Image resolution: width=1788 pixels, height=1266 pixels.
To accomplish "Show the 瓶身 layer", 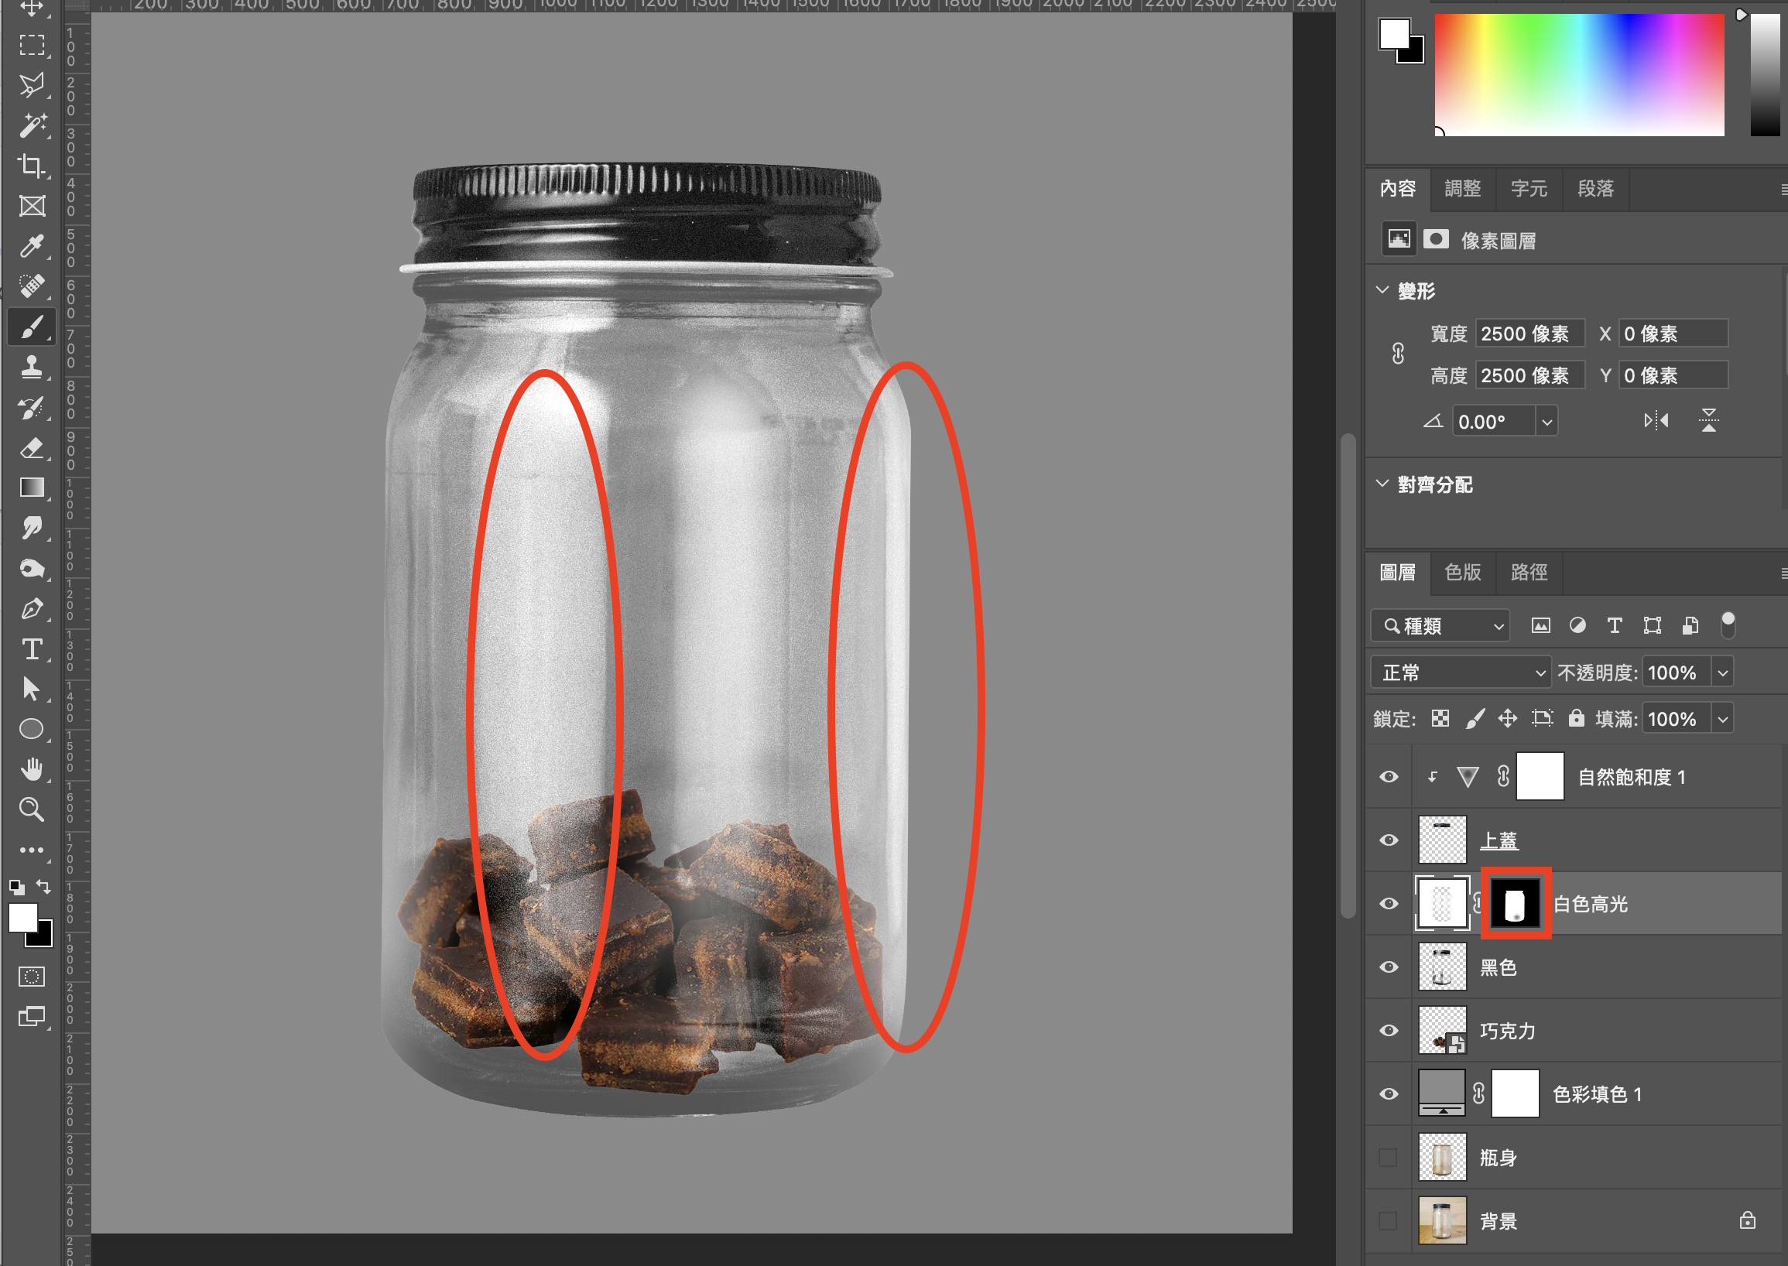I will [x=1388, y=1158].
